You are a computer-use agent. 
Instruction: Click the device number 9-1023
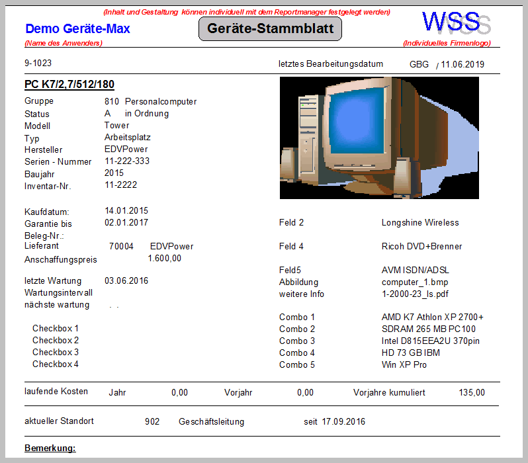point(38,64)
